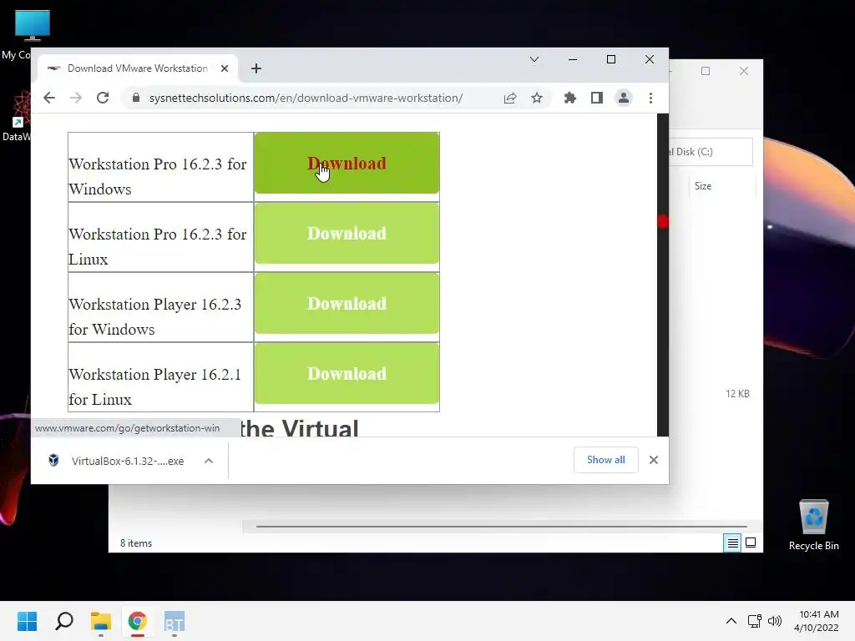Viewport: 855px width, 641px height.
Task: Open the Chrome profile avatar
Action: pos(623,98)
